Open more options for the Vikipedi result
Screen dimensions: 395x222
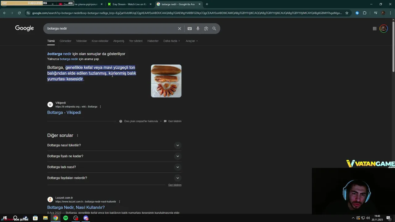coord(100,107)
